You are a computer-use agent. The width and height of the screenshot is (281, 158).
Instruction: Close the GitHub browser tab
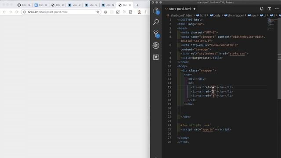[29, 5]
